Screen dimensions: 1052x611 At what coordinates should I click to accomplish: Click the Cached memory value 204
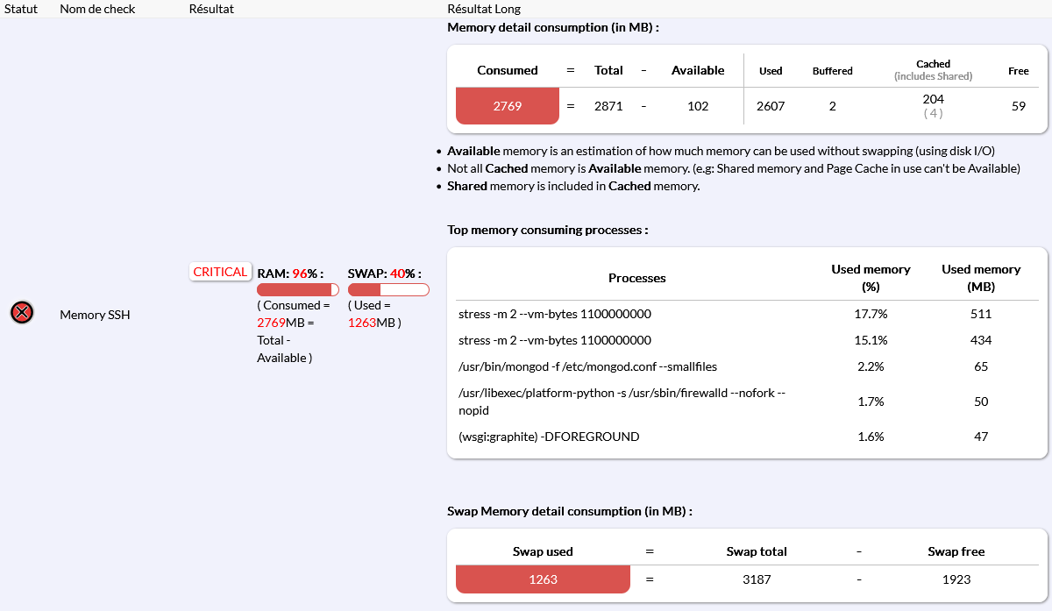click(933, 99)
